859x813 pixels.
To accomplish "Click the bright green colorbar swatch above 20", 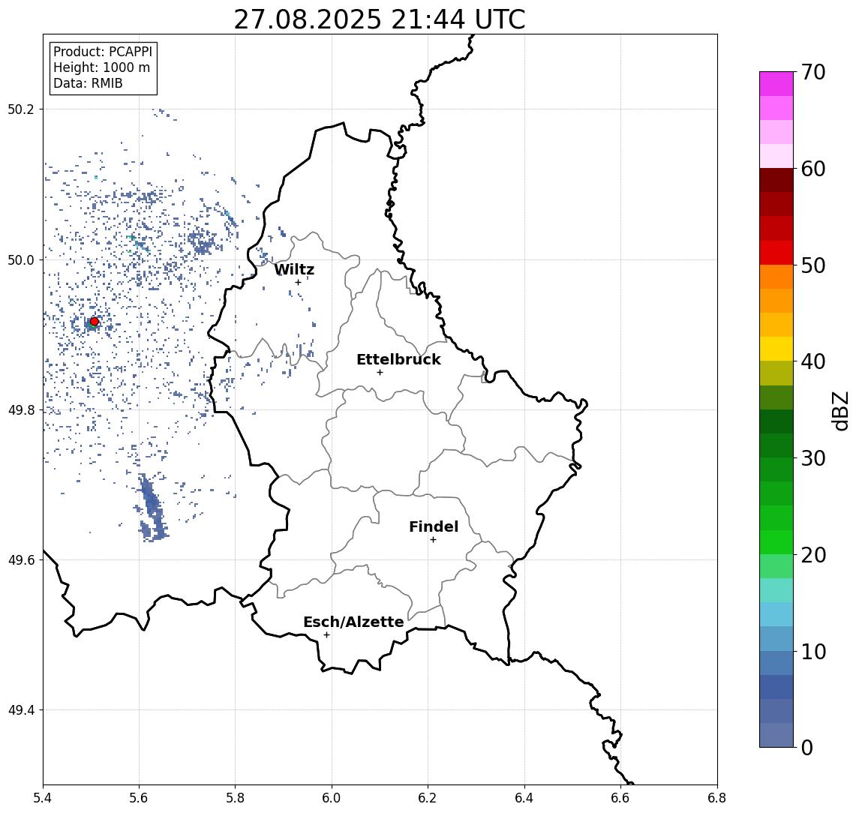I will (x=776, y=541).
